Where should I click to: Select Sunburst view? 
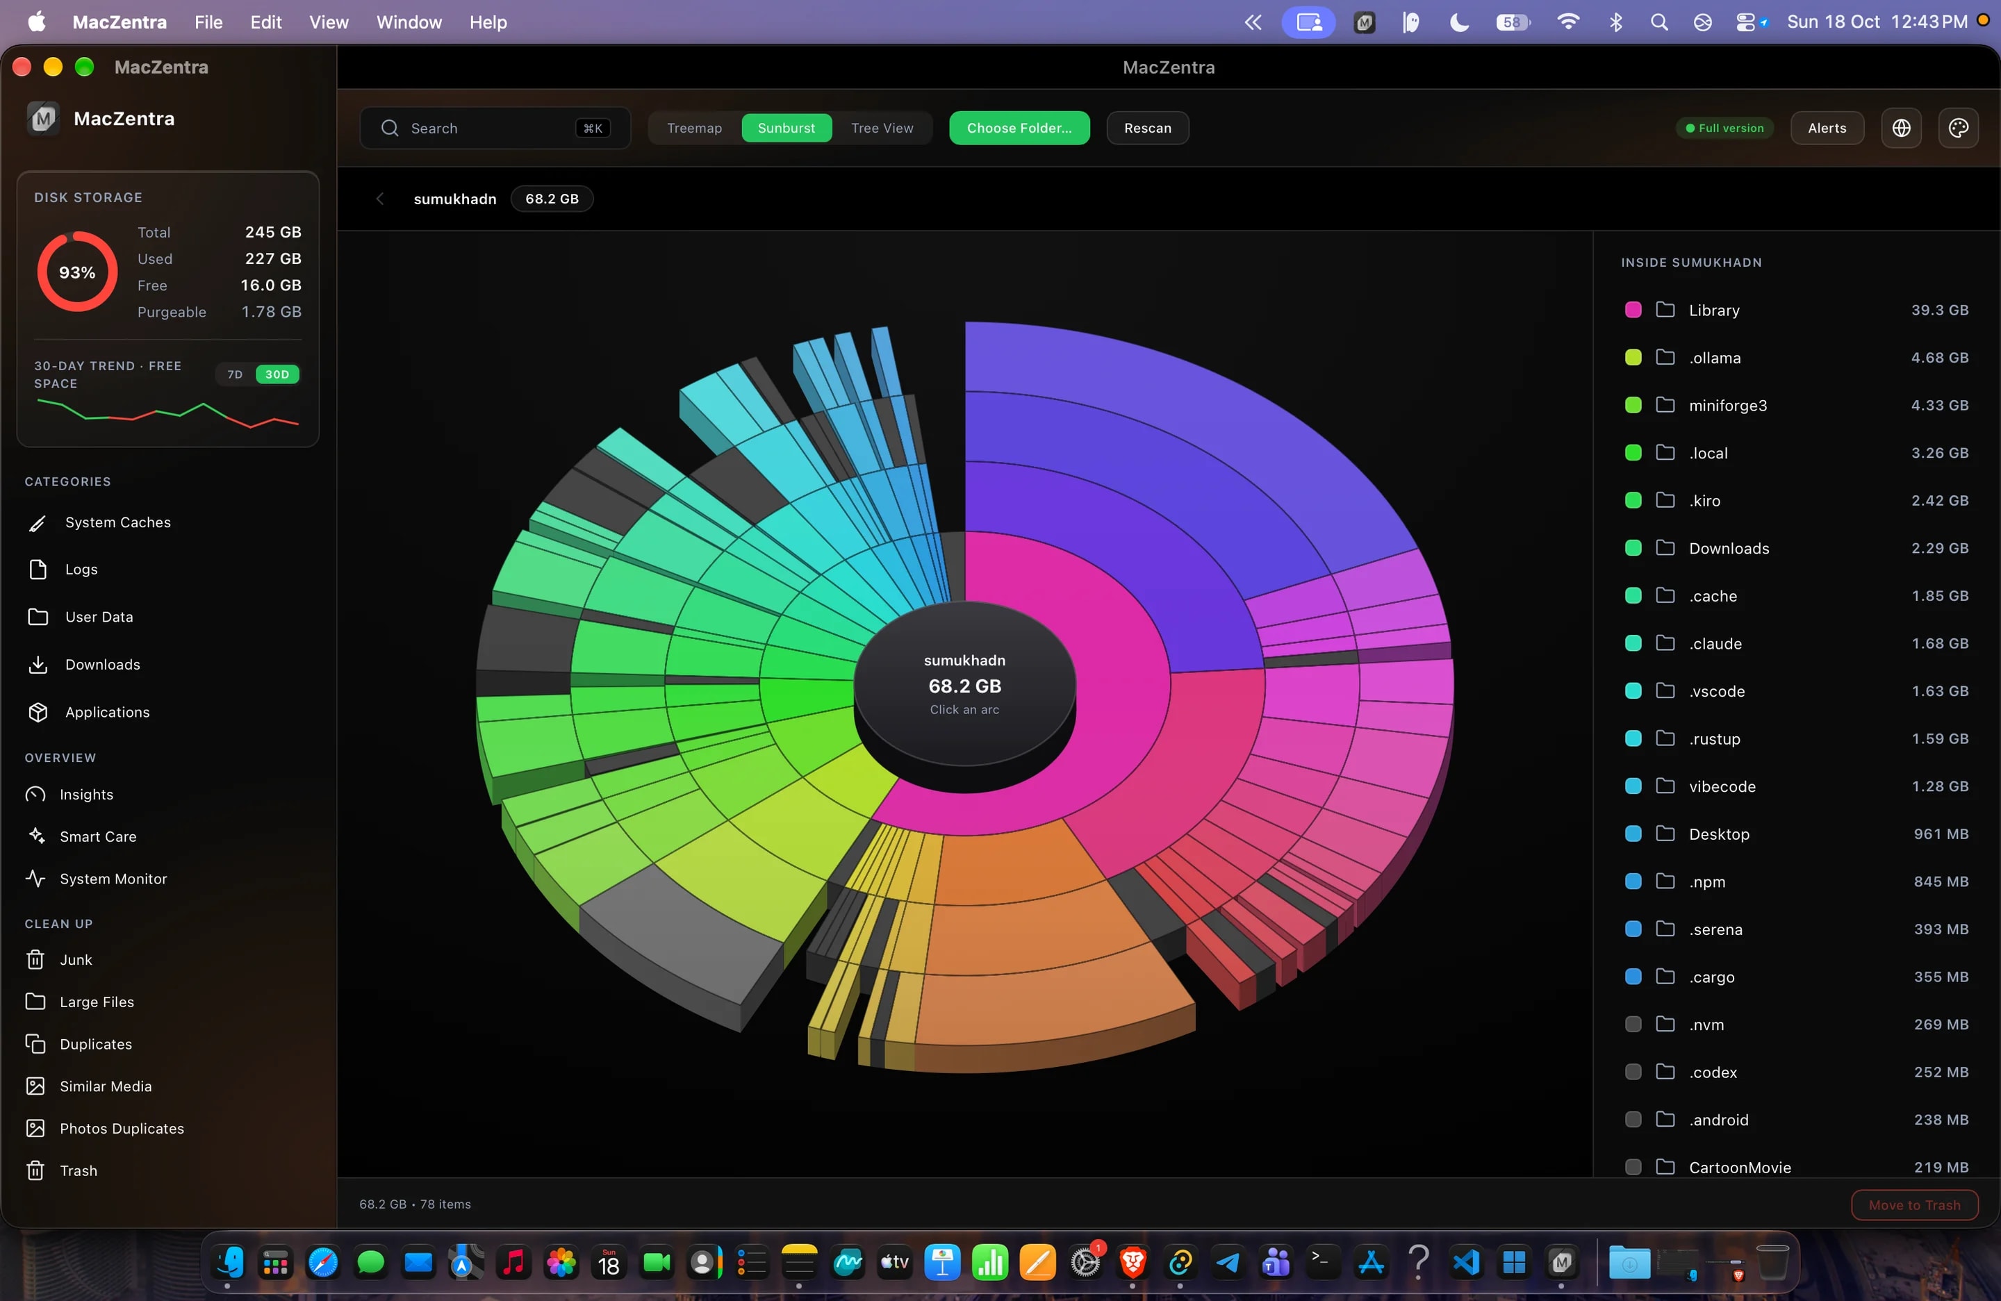786,128
